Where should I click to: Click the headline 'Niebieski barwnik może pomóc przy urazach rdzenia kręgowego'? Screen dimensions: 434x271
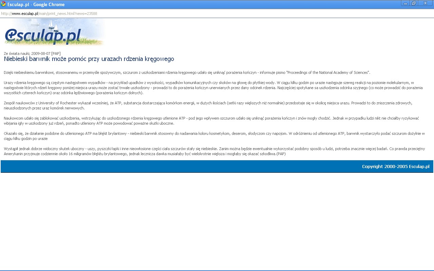[89, 59]
